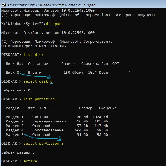Click the 'active' command at last prompt
This screenshot has width=166, height=166.
30,161
